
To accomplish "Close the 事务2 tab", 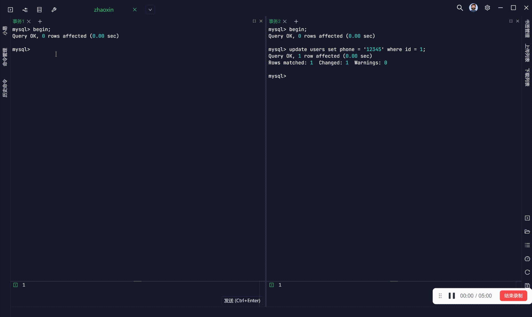I will click(x=285, y=21).
